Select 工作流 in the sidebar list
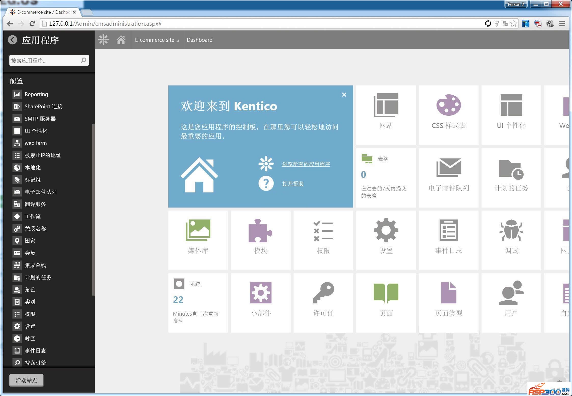Screen dimensions: 572x396 click(33, 216)
